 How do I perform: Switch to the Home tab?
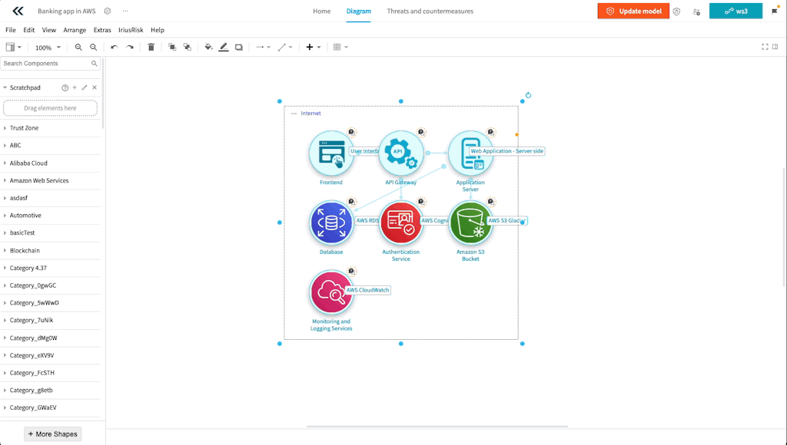pos(322,11)
